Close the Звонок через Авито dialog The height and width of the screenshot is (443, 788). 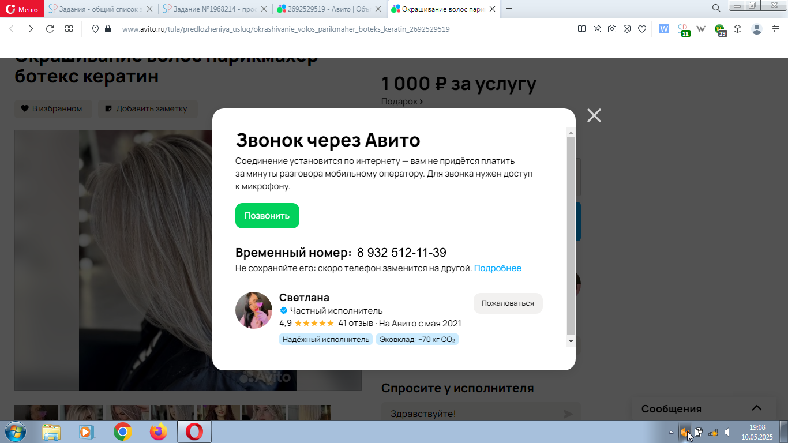[594, 115]
